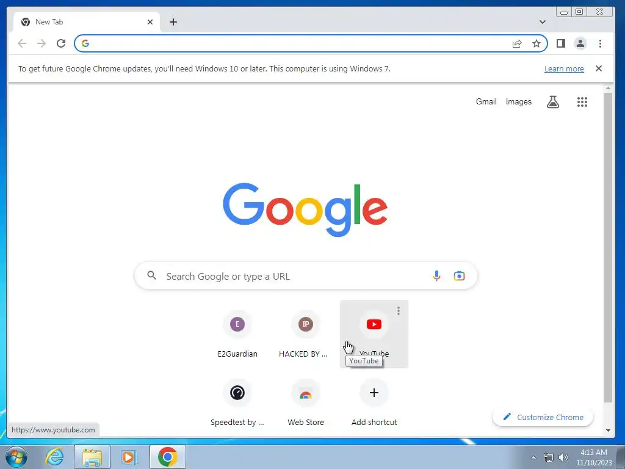625x469 pixels.
Task: Click magnifier icon in search box
Action: [151, 275]
